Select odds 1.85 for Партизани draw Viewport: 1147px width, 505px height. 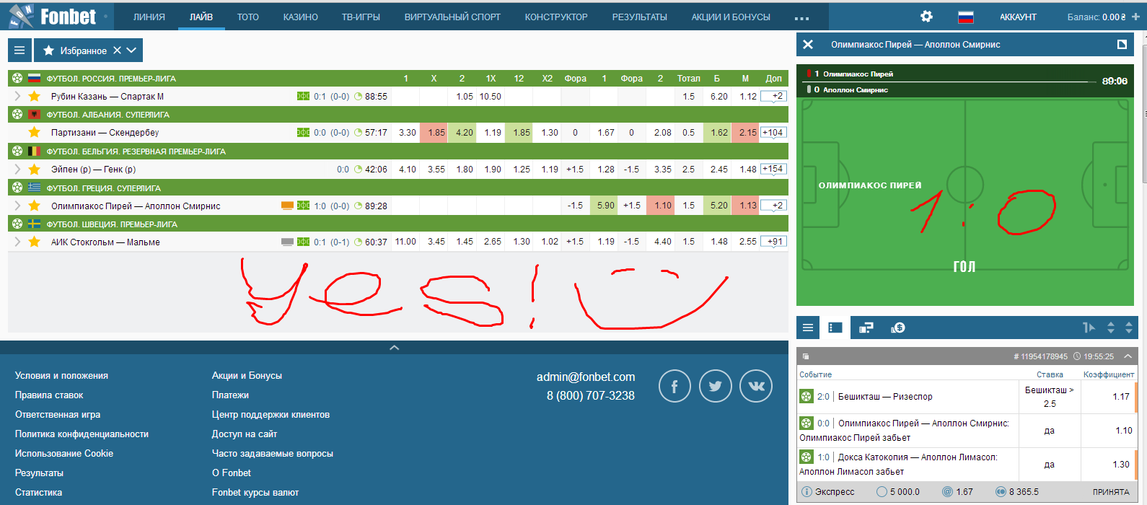pos(434,133)
